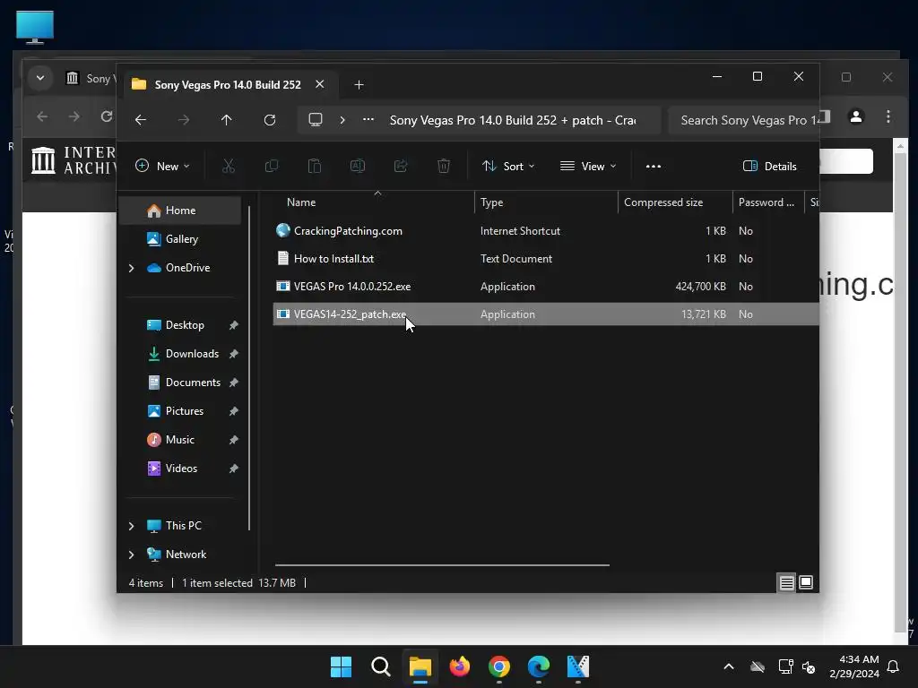Click the Rename icon in Explorer toolbar
Image resolution: width=918 pixels, height=688 pixels.
[x=358, y=166]
